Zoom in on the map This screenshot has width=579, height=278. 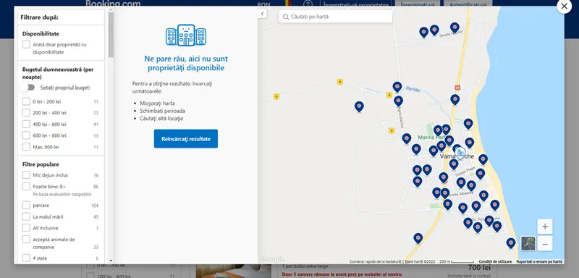[x=545, y=227]
